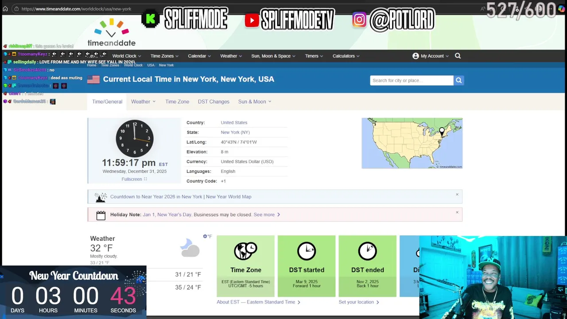Image resolution: width=567 pixels, height=319 pixels.
Task: Click the analog clock face
Action: point(135,138)
